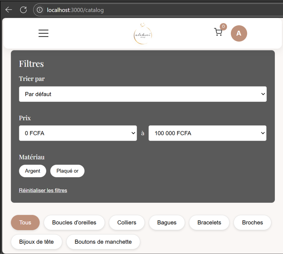Open the minimum price 0 FCFA dropdown
The image size is (283, 254).
point(78,133)
